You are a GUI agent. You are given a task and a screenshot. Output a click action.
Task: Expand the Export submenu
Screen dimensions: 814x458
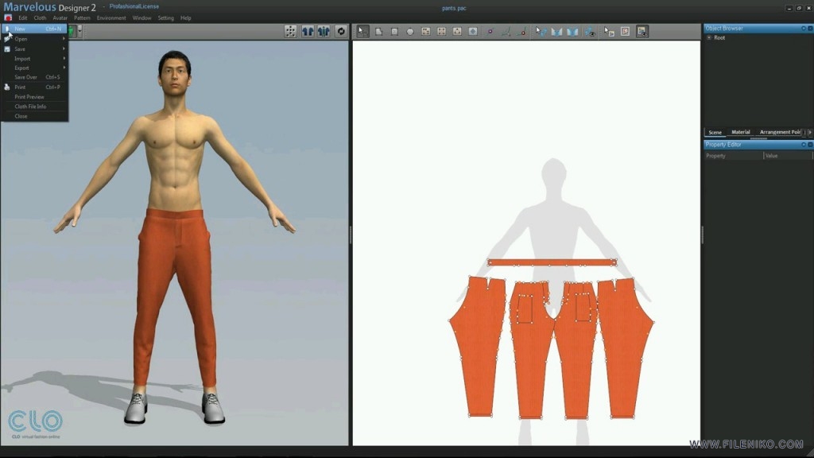(34, 68)
